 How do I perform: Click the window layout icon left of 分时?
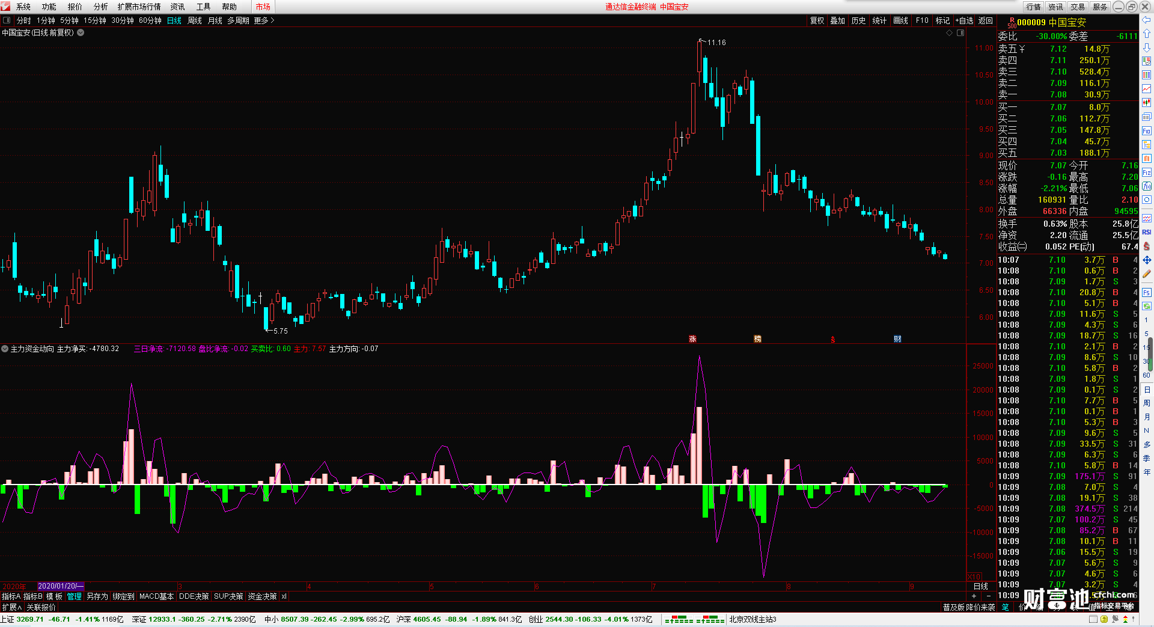tap(7, 20)
